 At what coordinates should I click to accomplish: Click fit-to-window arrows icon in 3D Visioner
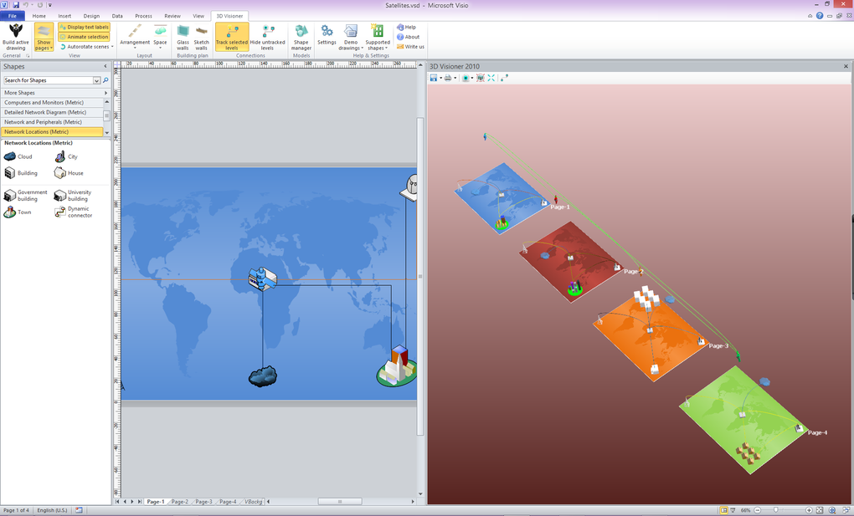tap(491, 78)
